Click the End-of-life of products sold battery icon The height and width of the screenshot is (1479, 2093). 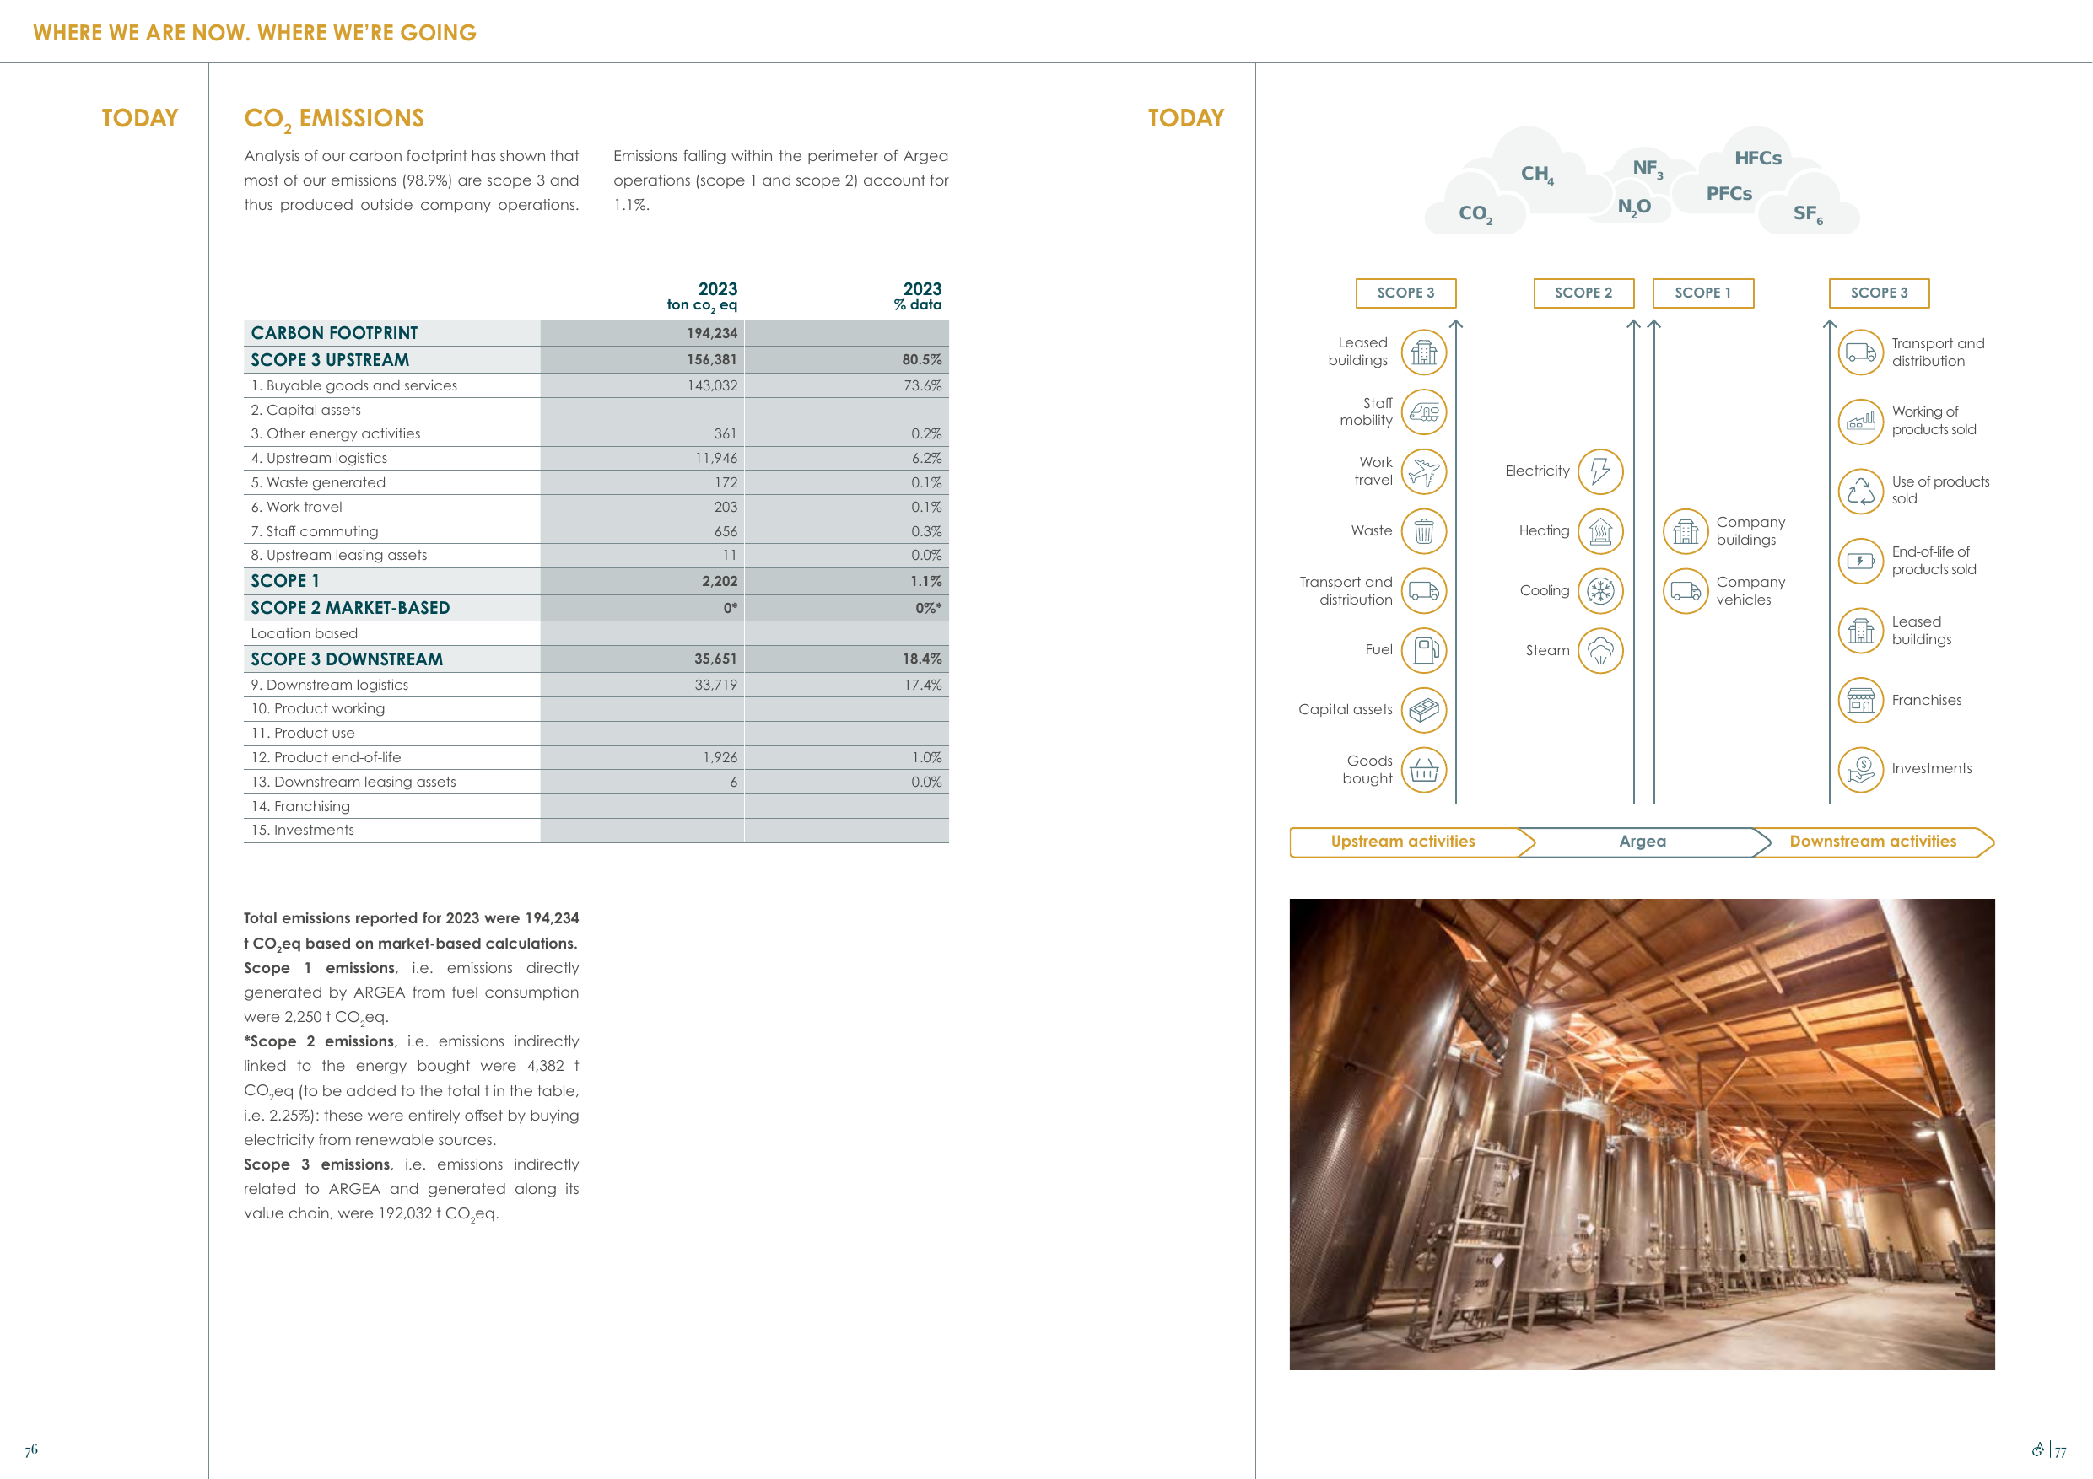coord(1860,561)
